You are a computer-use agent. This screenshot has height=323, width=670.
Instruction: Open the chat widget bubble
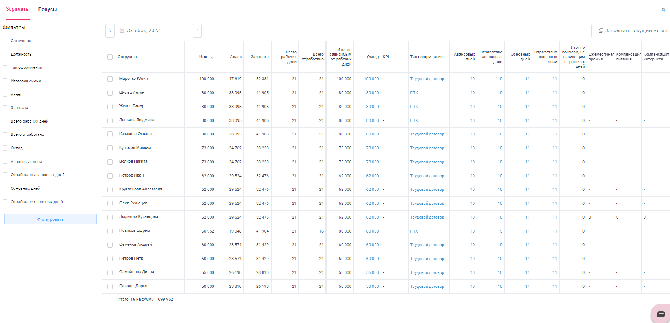coord(660,314)
